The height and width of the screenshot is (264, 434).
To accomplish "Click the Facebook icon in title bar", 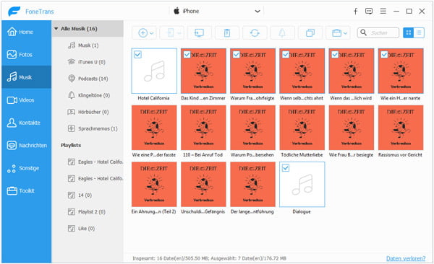I will point(355,11).
